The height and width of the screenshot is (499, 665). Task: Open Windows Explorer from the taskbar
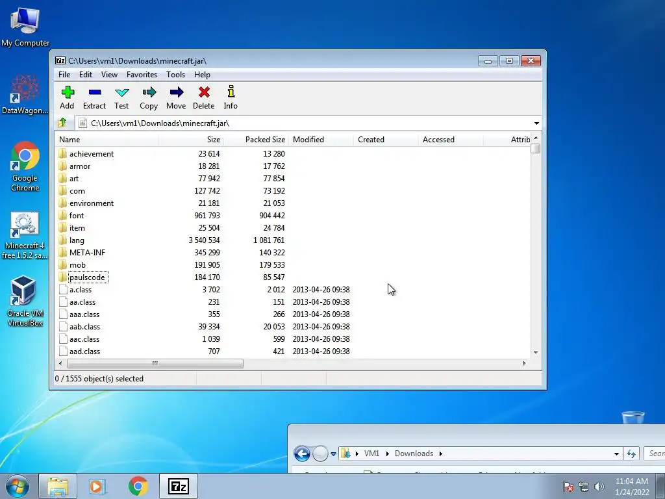point(58,486)
